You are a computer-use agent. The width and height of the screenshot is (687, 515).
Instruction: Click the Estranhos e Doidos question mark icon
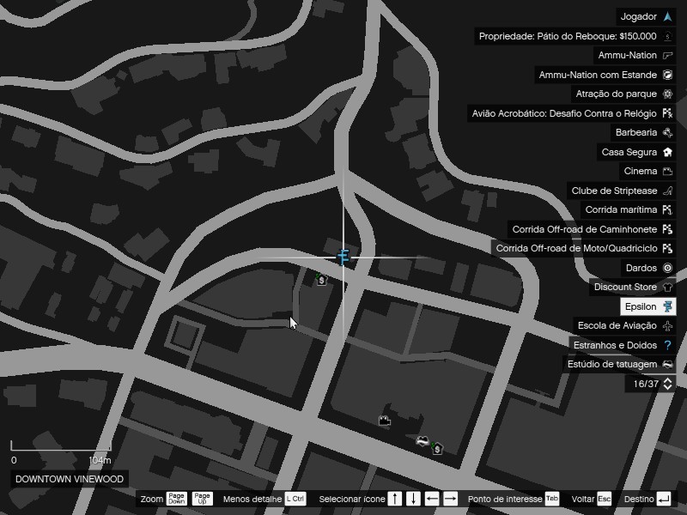click(667, 345)
